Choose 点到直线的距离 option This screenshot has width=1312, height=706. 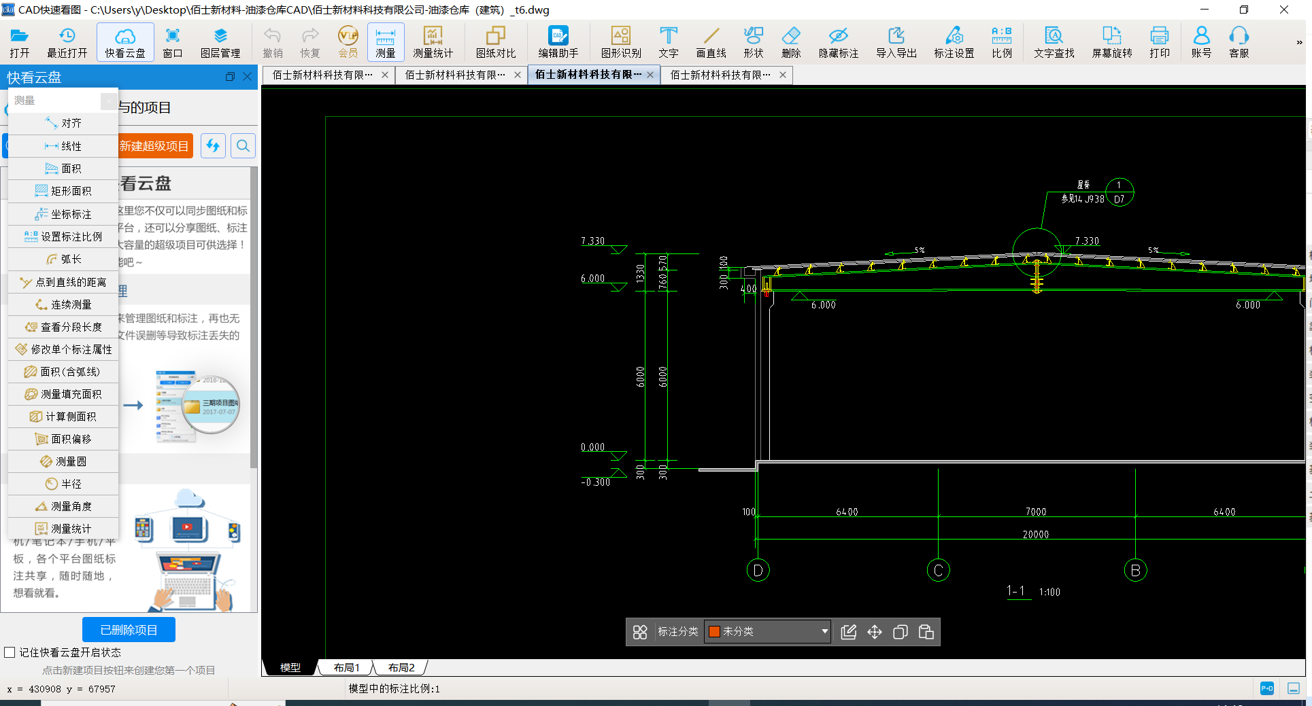[x=63, y=282]
